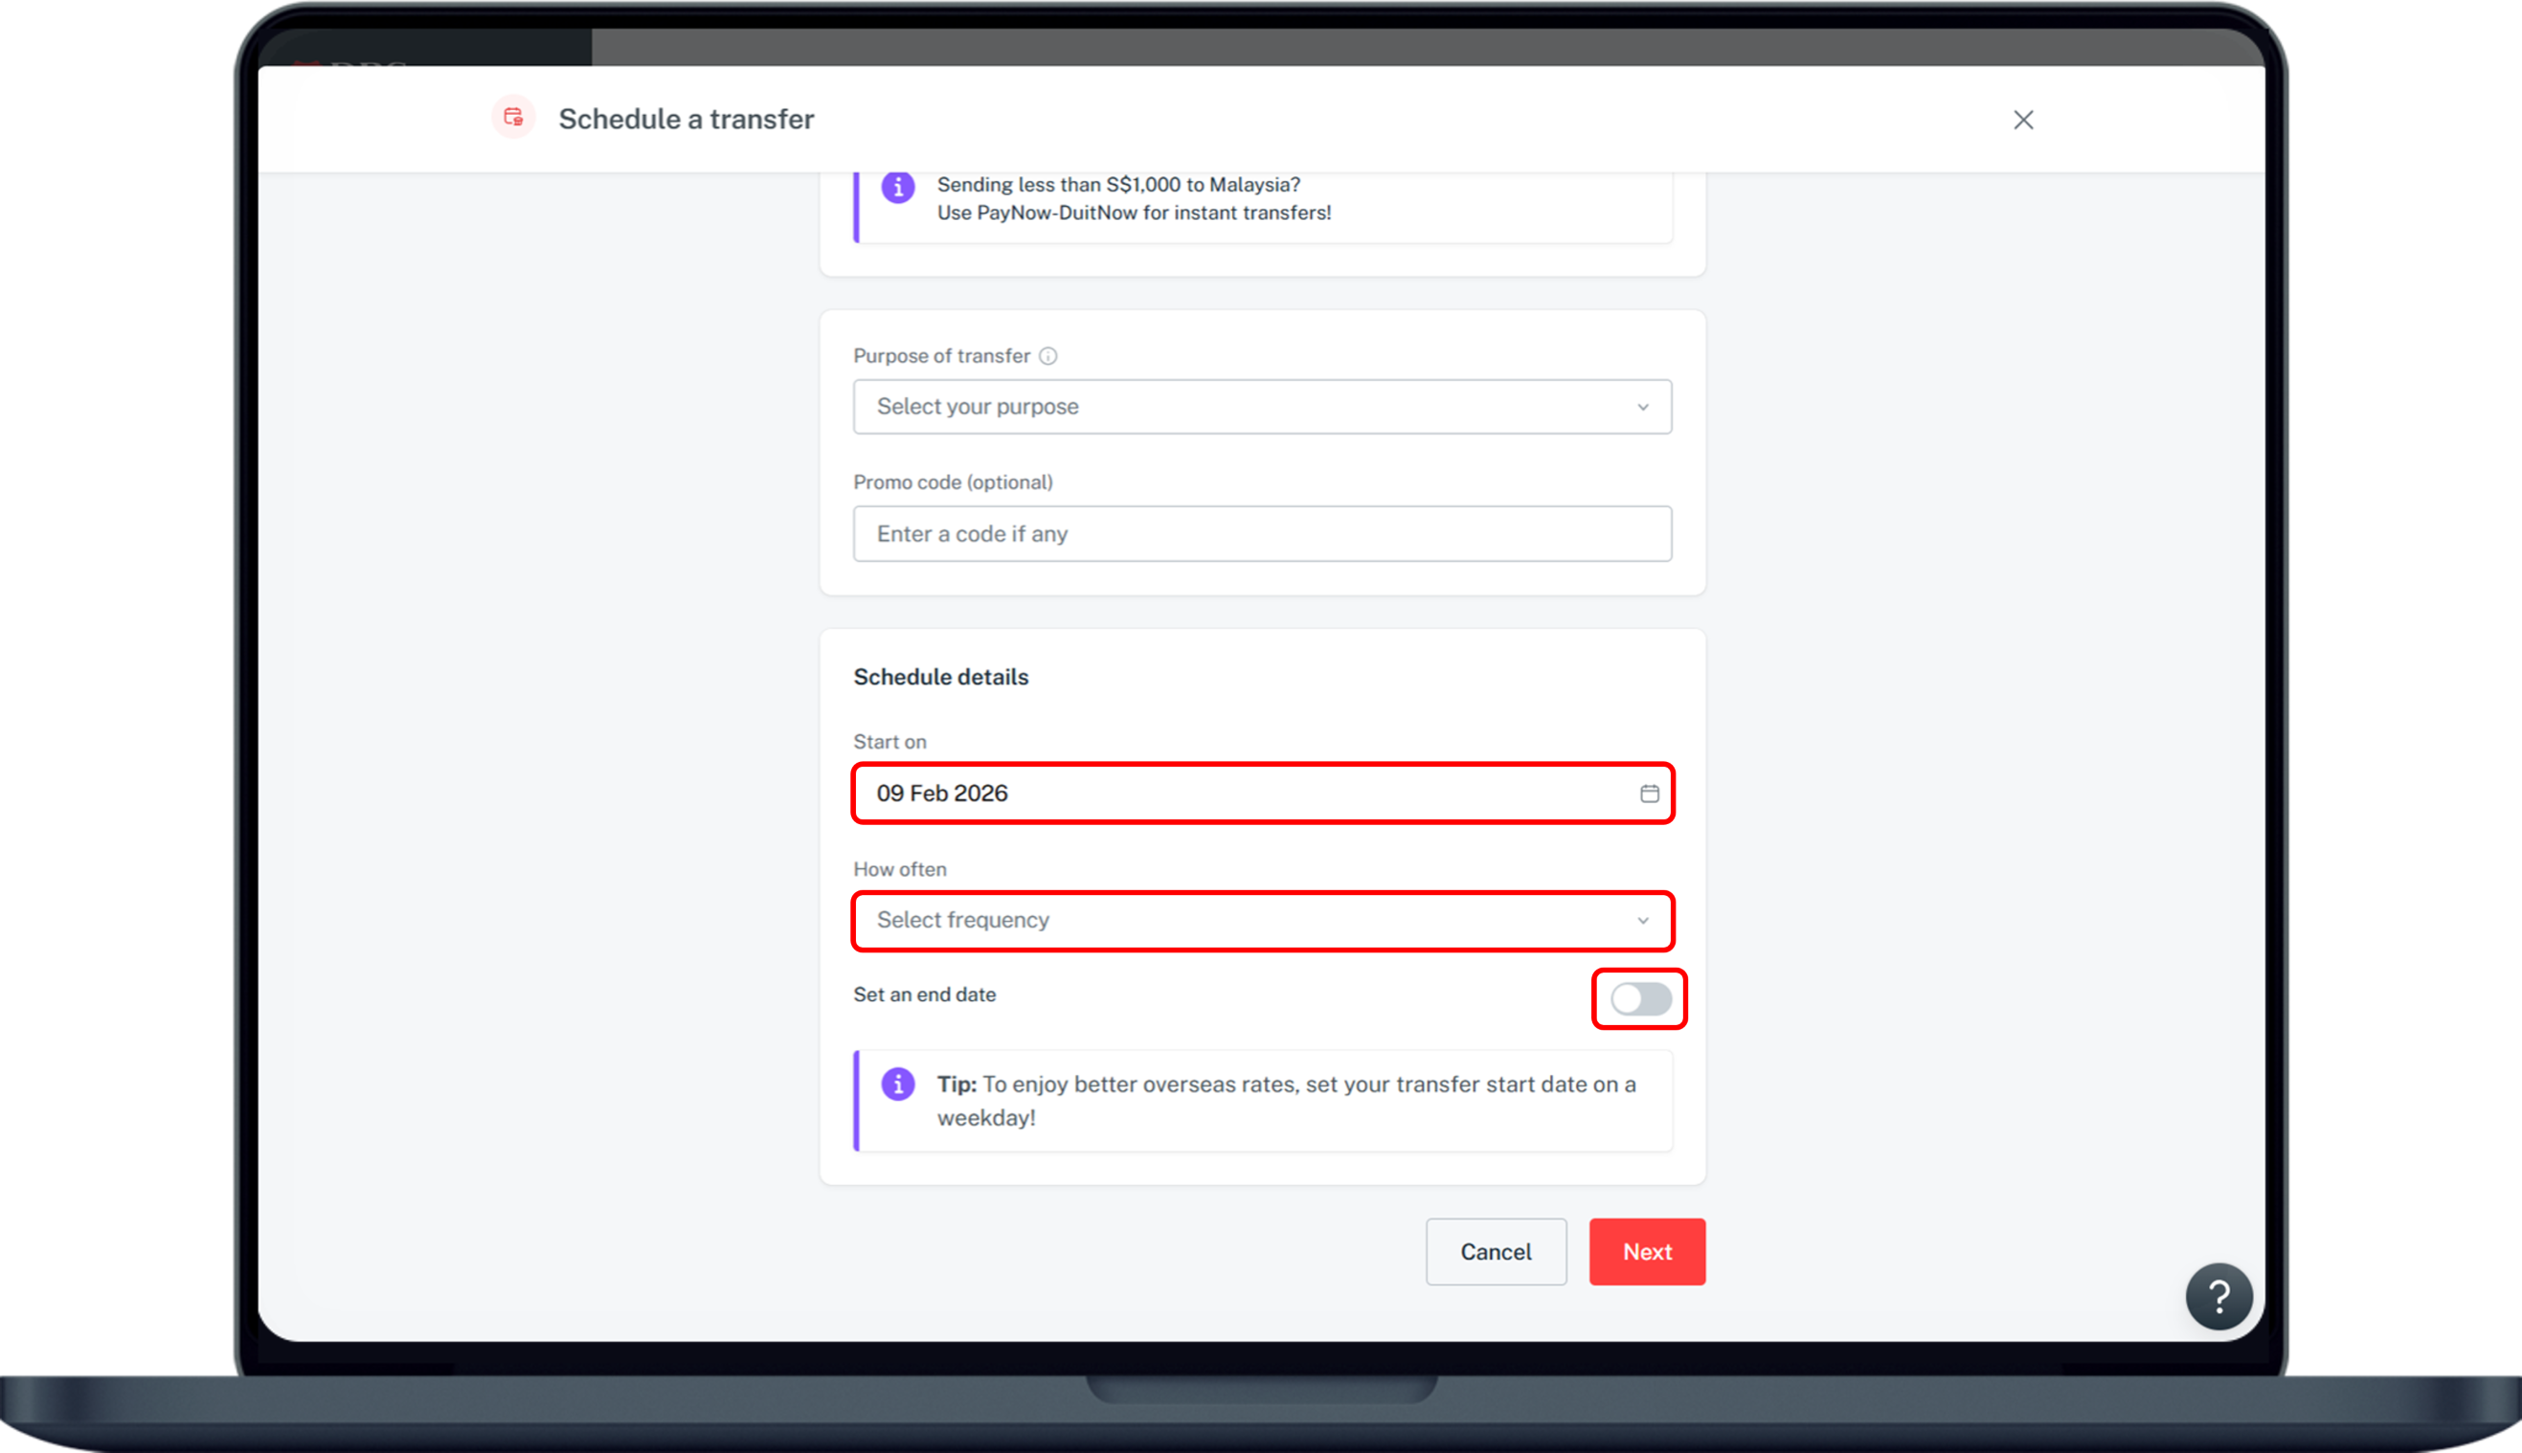Click the Schedule details section heading
The image size is (2522, 1453).
[x=940, y=677]
